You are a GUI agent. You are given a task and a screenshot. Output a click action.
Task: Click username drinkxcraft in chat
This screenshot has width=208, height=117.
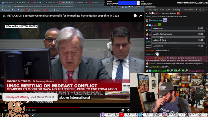point(150,51)
